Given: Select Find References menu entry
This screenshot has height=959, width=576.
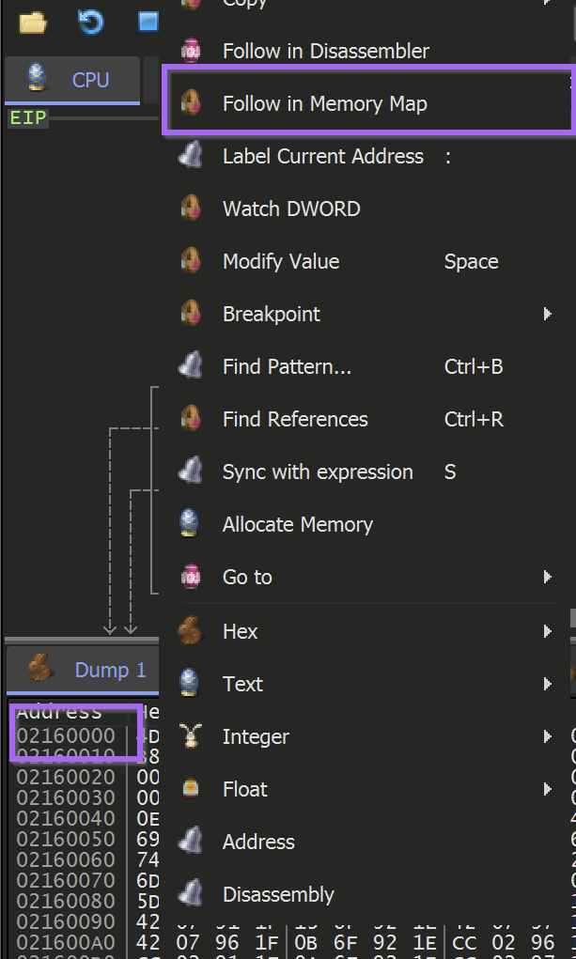Looking at the screenshot, I should (295, 419).
